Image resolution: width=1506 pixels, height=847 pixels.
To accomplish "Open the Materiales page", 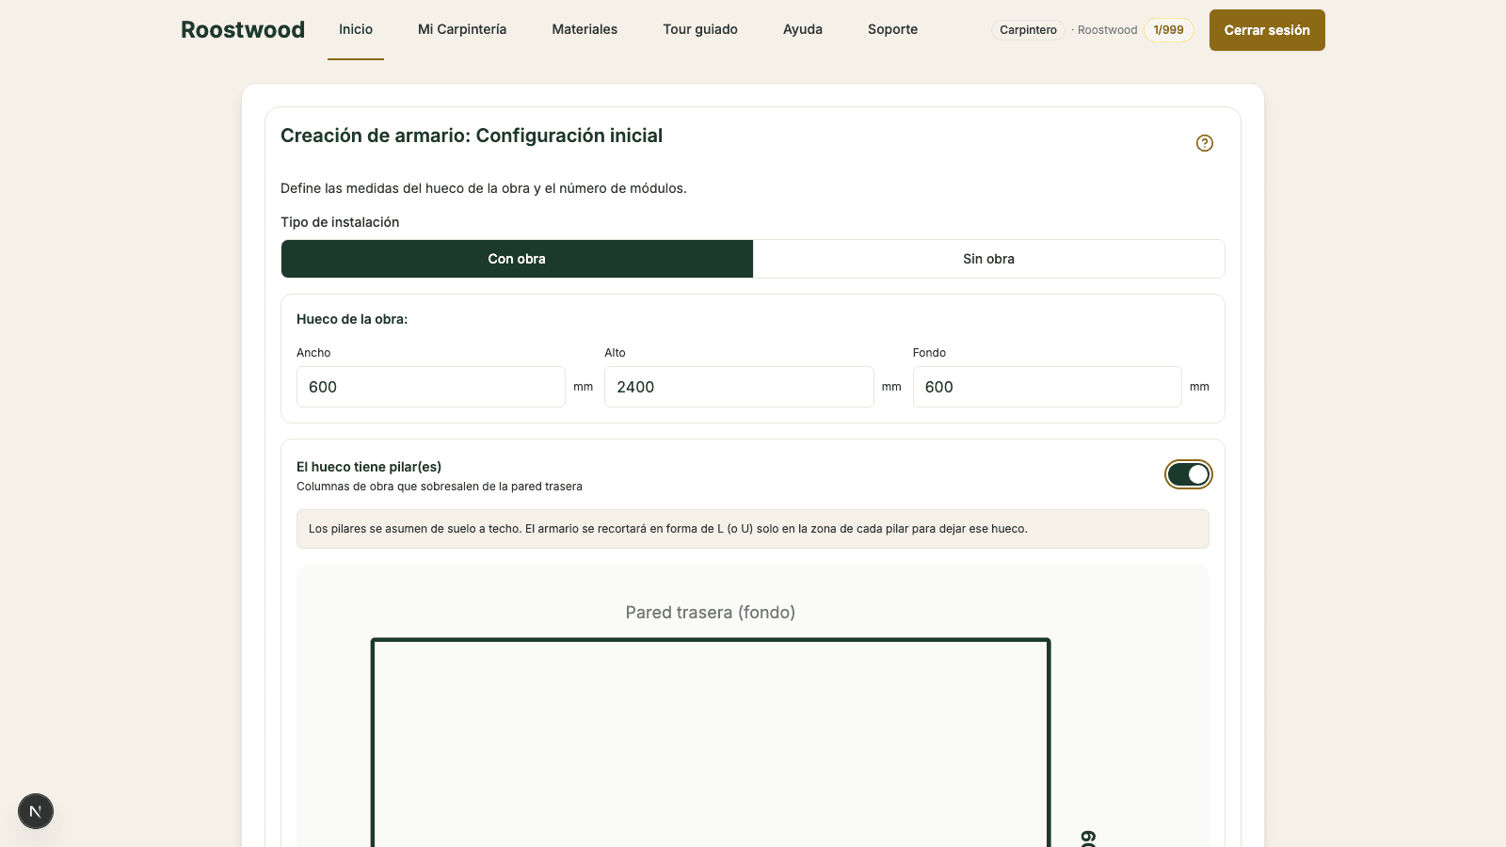I will (585, 29).
